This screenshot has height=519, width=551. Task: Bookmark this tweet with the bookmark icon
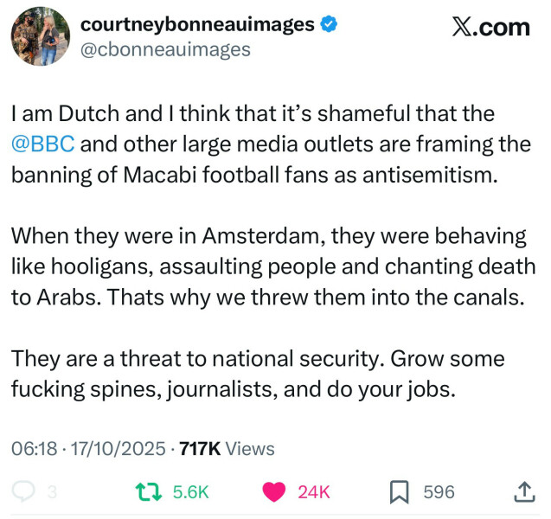[400, 492]
